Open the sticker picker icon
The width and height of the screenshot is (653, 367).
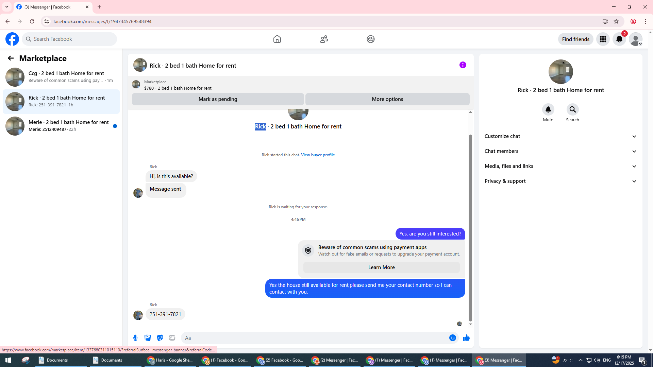coord(160,338)
